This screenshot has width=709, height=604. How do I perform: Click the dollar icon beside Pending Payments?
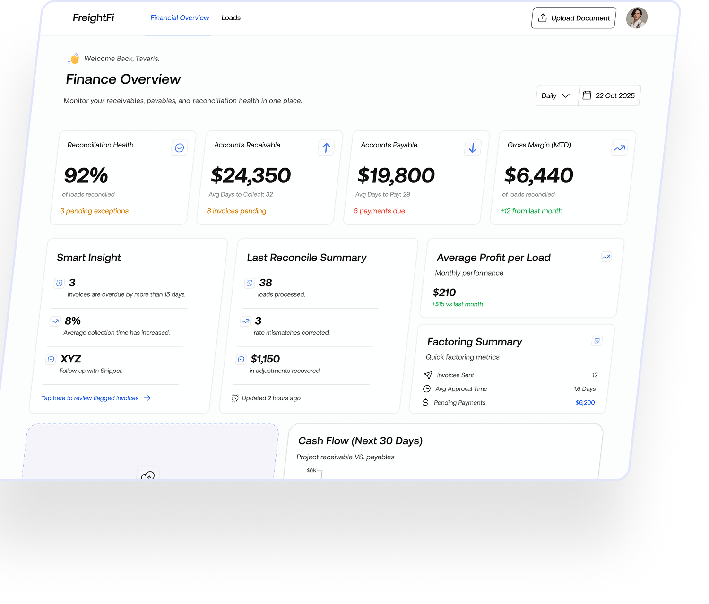tap(425, 402)
